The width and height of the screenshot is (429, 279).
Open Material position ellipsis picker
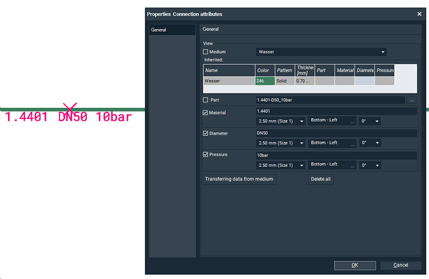tap(352, 122)
